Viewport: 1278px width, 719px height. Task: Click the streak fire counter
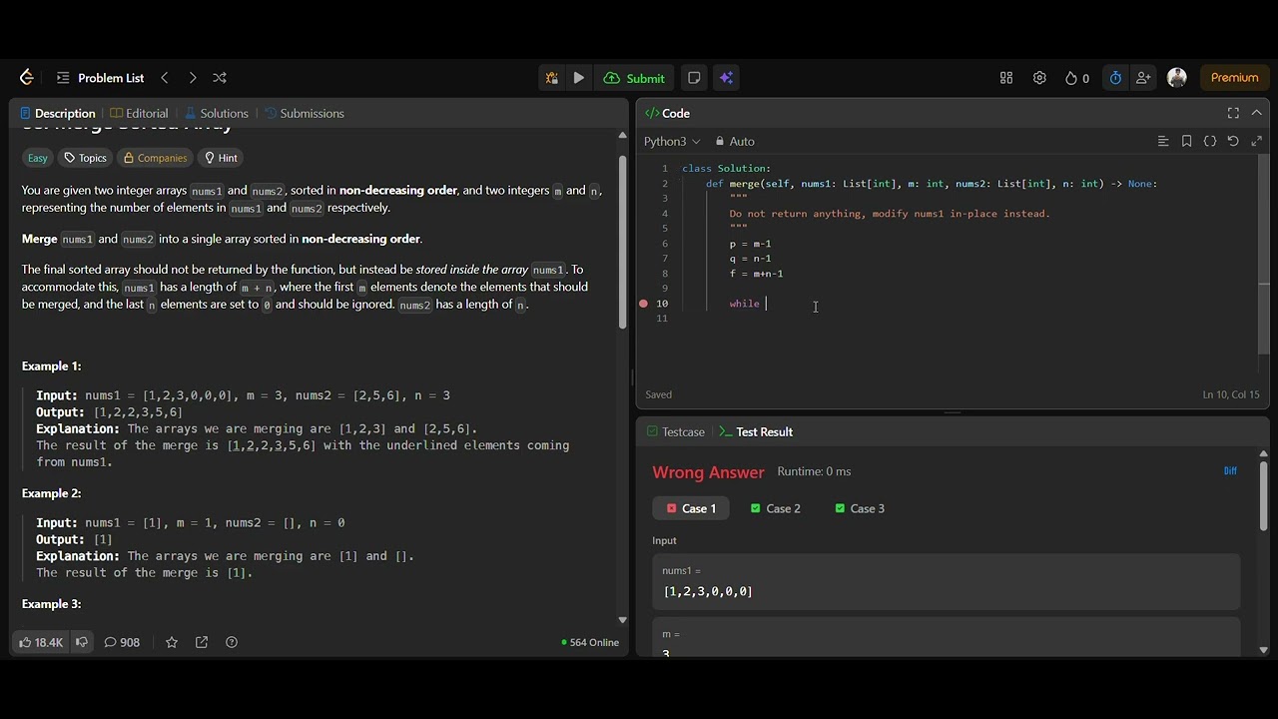point(1077,78)
